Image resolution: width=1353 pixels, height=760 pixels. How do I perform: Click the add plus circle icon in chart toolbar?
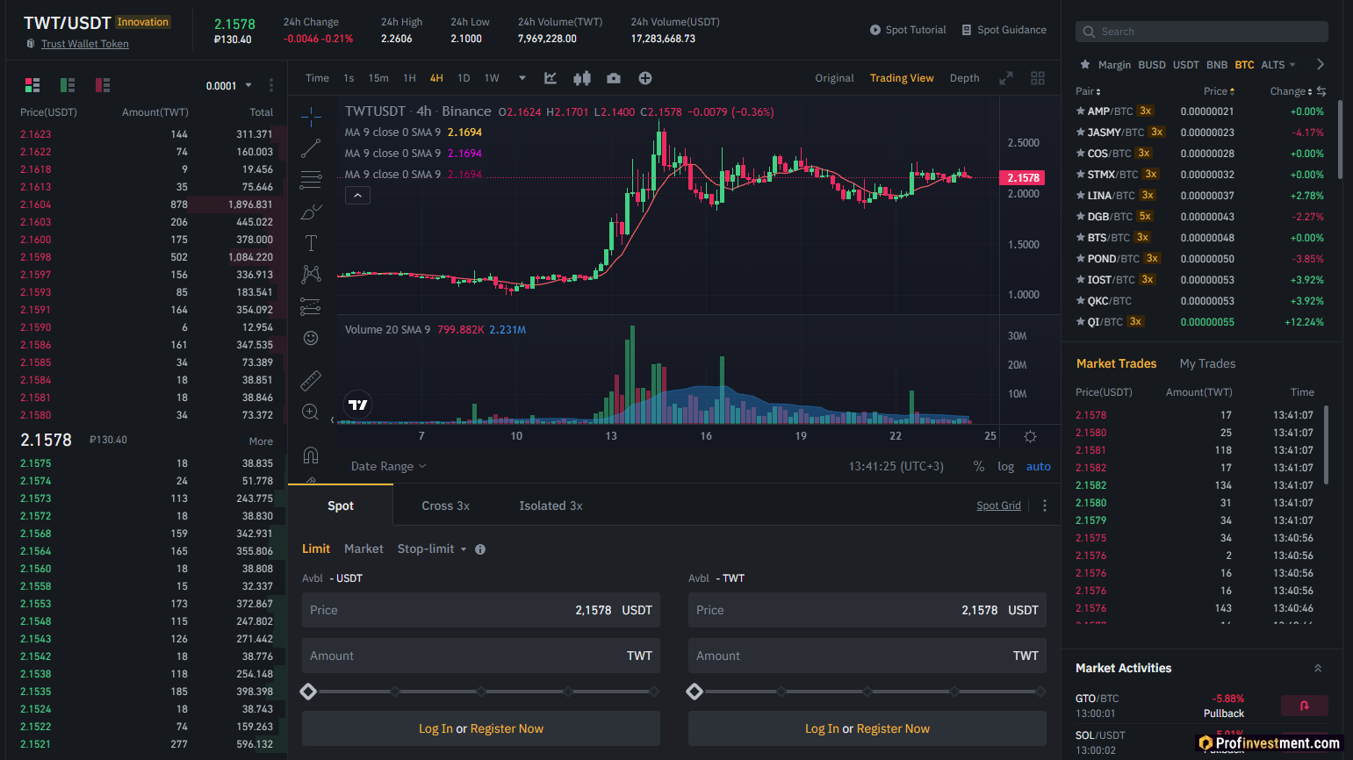pyautogui.click(x=645, y=78)
